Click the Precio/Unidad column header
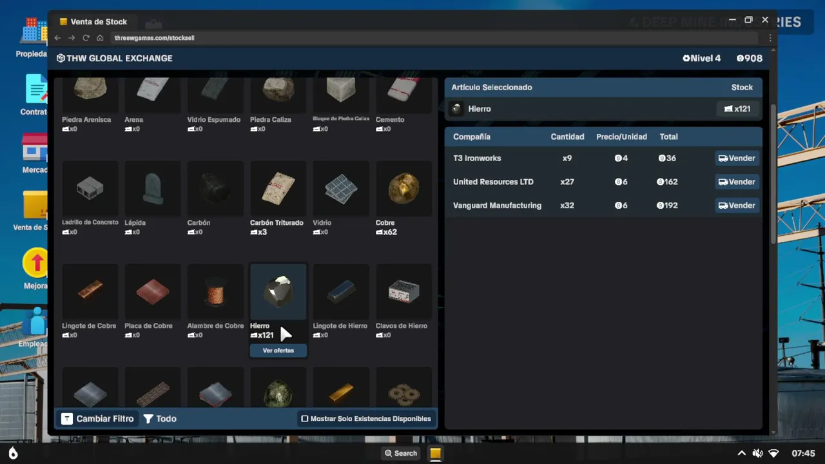Image resolution: width=825 pixels, height=464 pixels. (x=621, y=137)
